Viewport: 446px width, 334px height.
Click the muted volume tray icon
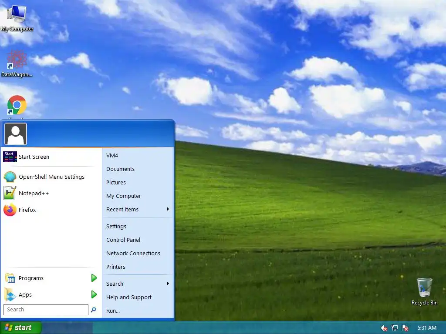pyautogui.click(x=384, y=328)
